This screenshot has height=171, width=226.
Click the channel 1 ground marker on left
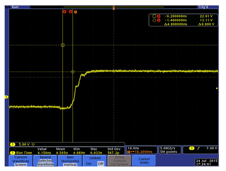6,97
